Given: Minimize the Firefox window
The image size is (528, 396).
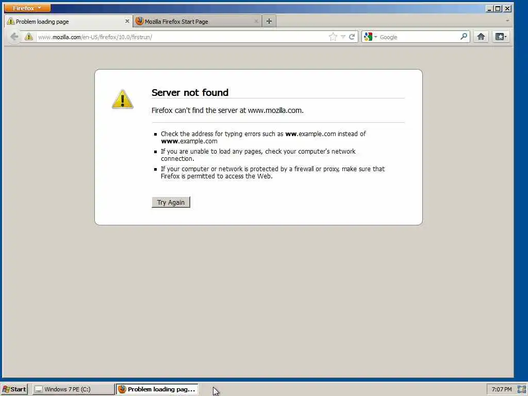Looking at the screenshot, I should pos(489,9).
